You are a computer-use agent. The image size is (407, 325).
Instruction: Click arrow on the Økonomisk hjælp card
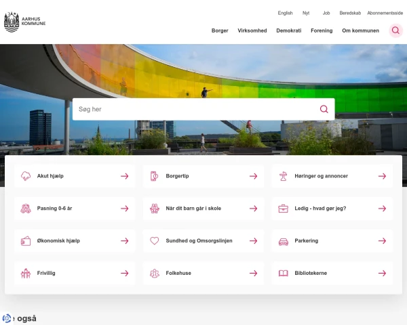tap(125, 241)
